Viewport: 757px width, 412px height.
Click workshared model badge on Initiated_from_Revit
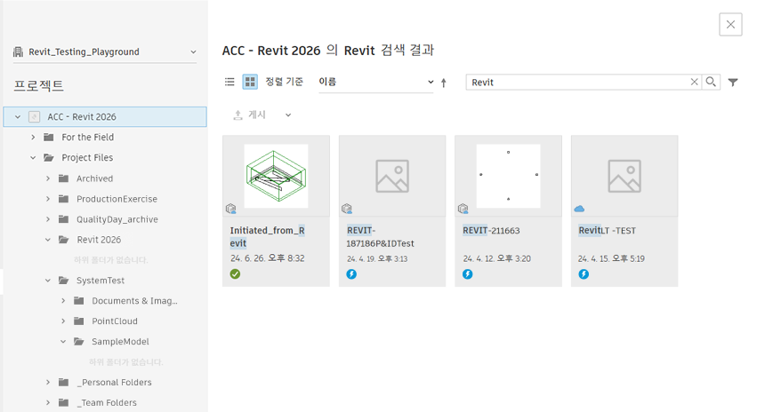[230, 209]
